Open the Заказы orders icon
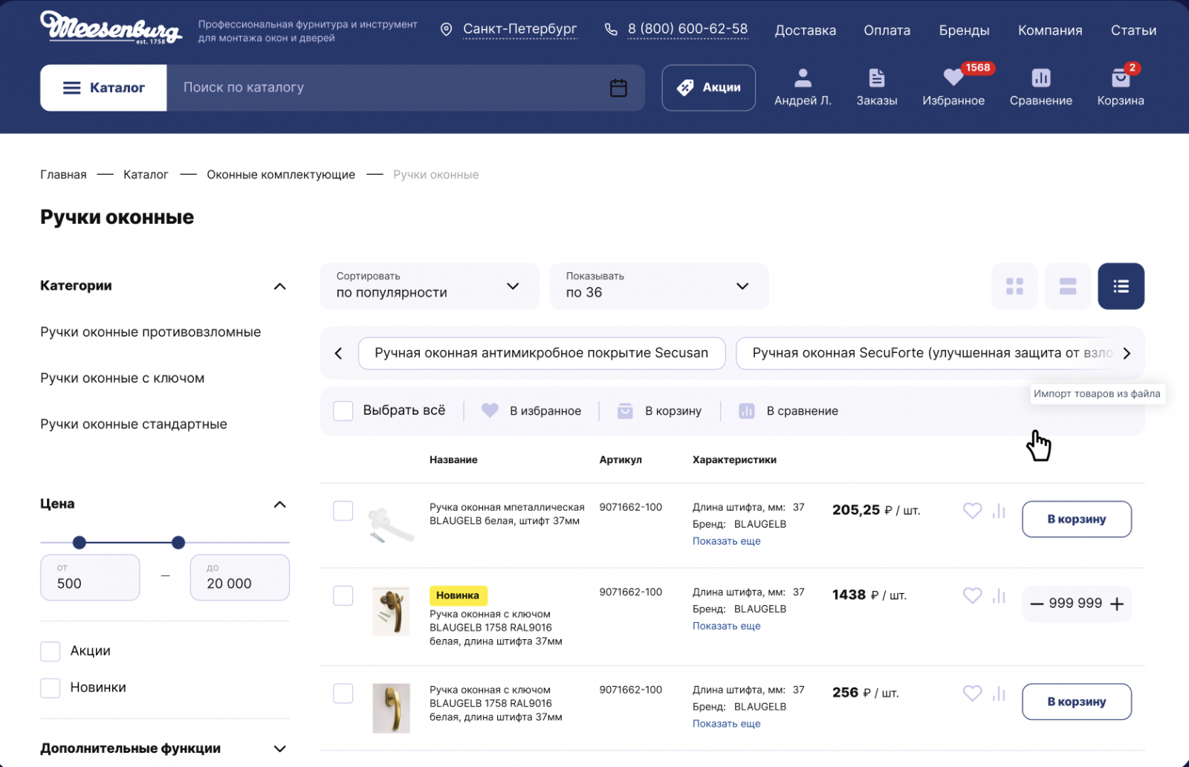Image resolution: width=1189 pixels, height=767 pixels. pos(876,79)
